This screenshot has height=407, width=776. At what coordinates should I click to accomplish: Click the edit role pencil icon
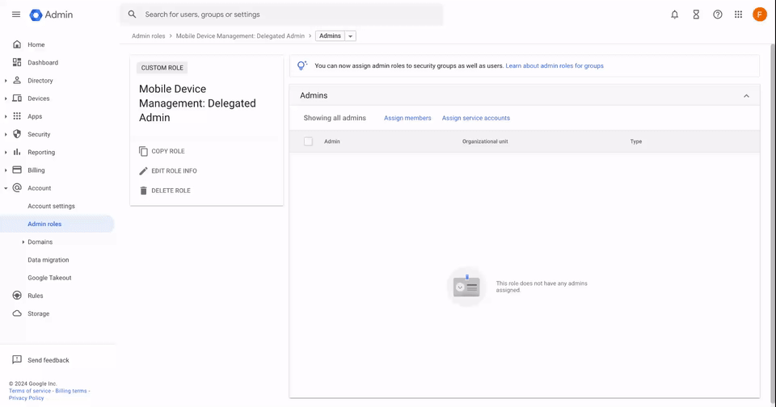click(x=143, y=170)
